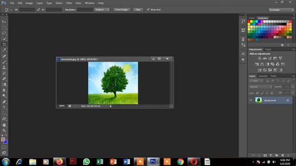This screenshot has height=166, width=296.
Task: Reset to default foreground and background colors
Action: click(2, 135)
